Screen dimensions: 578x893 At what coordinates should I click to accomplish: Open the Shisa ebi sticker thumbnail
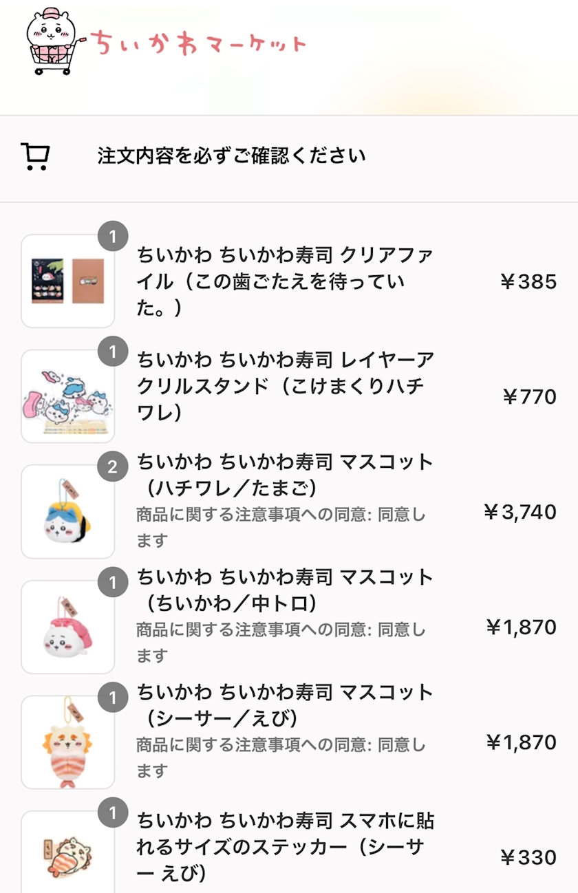pos(67,853)
